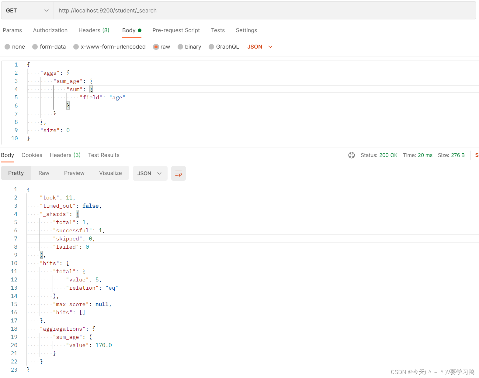Select the raw body option
The width and height of the screenshot is (479, 378).
tap(161, 47)
